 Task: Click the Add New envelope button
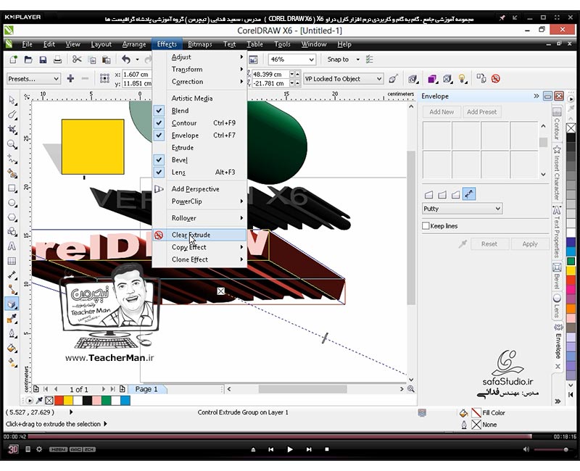pyautogui.click(x=442, y=112)
